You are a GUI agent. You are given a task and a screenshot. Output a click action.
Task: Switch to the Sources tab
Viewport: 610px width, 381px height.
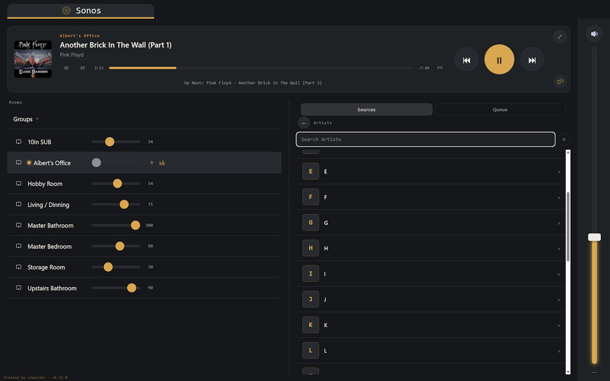click(x=366, y=110)
